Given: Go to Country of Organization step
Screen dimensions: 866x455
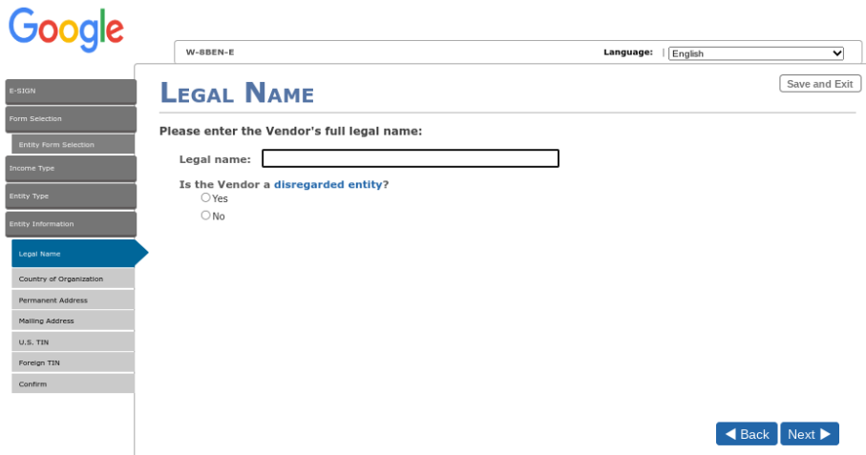Looking at the screenshot, I should pyautogui.click(x=73, y=279).
